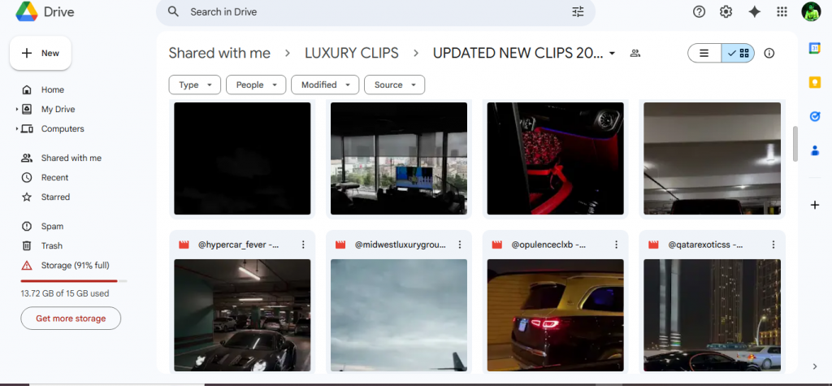Navigate to LUXURY CLIPS breadcrumb
This screenshot has width=832, height=386.
(351, 53)
